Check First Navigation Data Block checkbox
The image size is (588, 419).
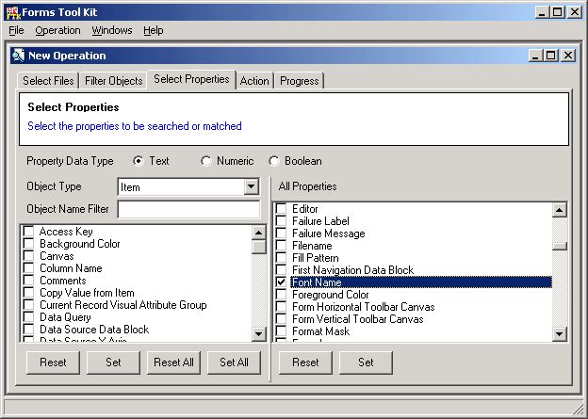coord(281,270)
